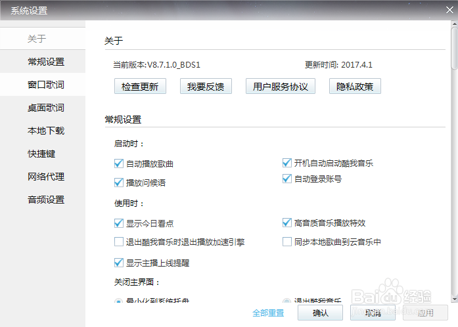Switch to 音频设置 section
Screen dimensions: 458x327
pyautogui.click(x=43, y=200)
